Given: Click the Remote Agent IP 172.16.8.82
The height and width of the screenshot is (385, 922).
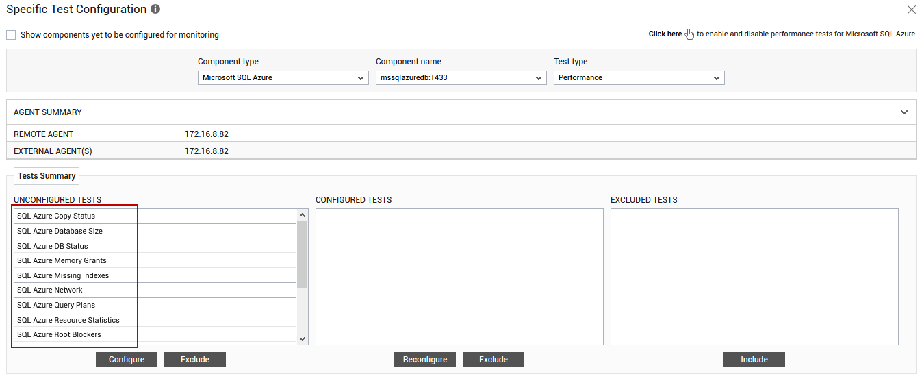Looking at the screenshot, I should click(207, 134).
